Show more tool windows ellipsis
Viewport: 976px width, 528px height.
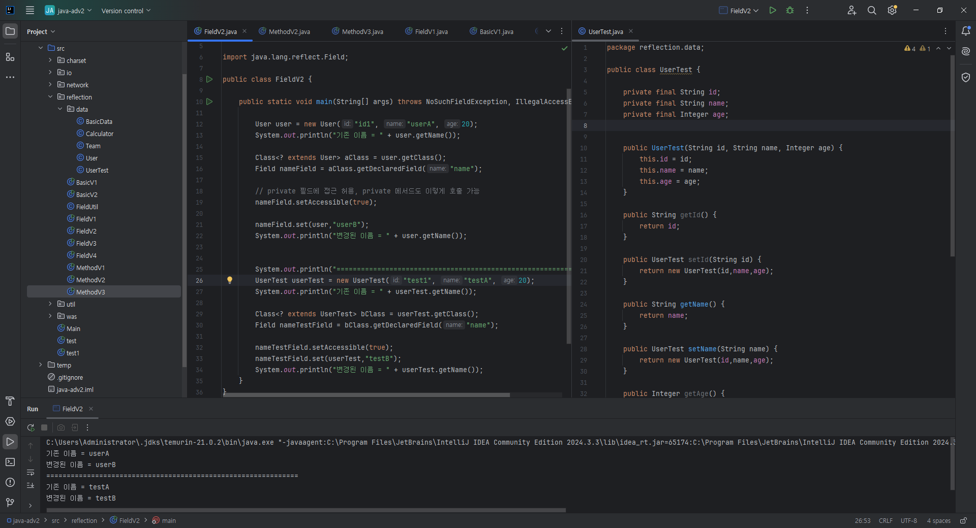[x=10, y=77]
